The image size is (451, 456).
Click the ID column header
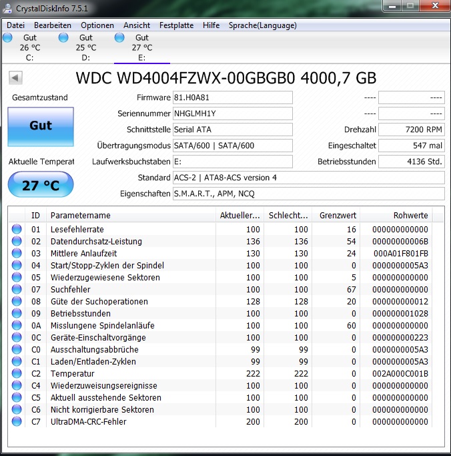[35, 216]
